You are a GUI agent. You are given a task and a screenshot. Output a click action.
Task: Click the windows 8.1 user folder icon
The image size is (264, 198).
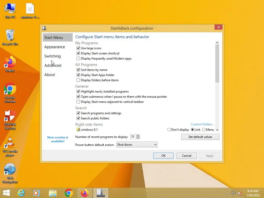(x=78, y=129)
